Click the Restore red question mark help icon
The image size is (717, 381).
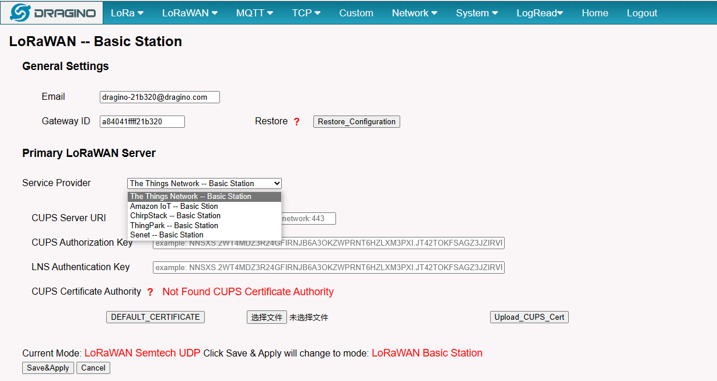[296, 122]
